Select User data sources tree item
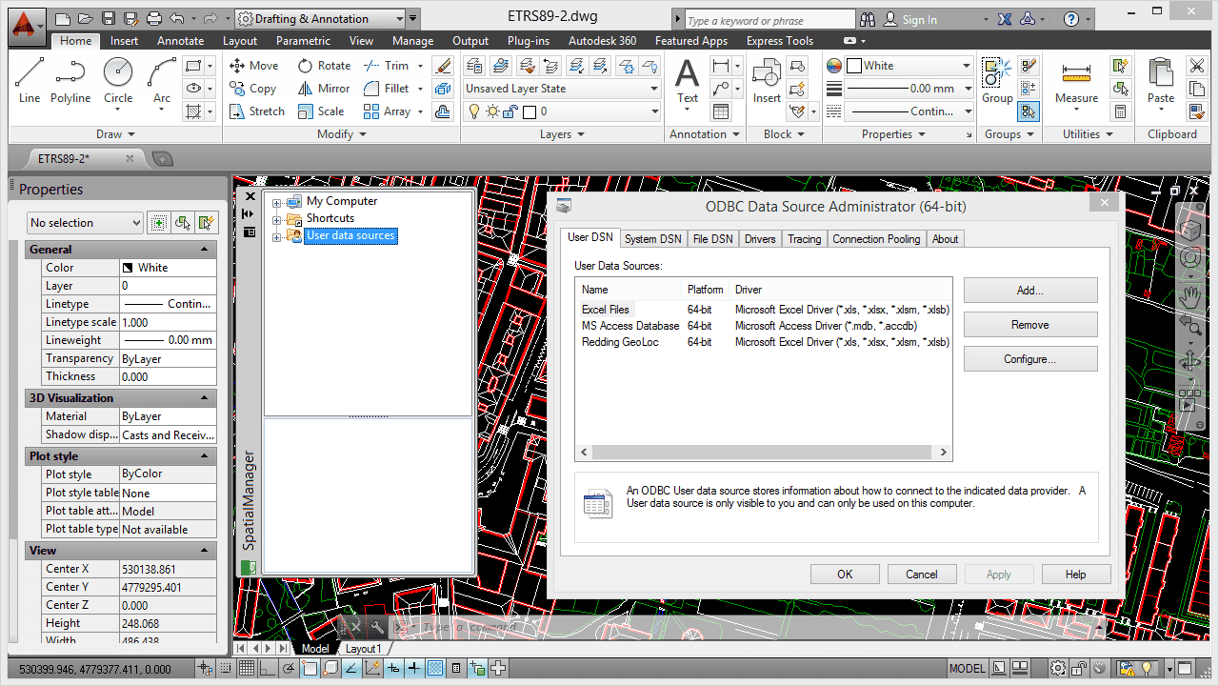The image size is (1219, 686). 350,236
